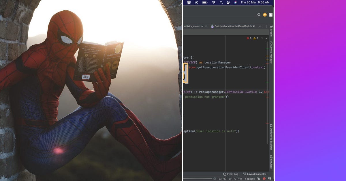Click the search icon in the toolbar
Screen dimensions: 346x181
click(259, 15)
